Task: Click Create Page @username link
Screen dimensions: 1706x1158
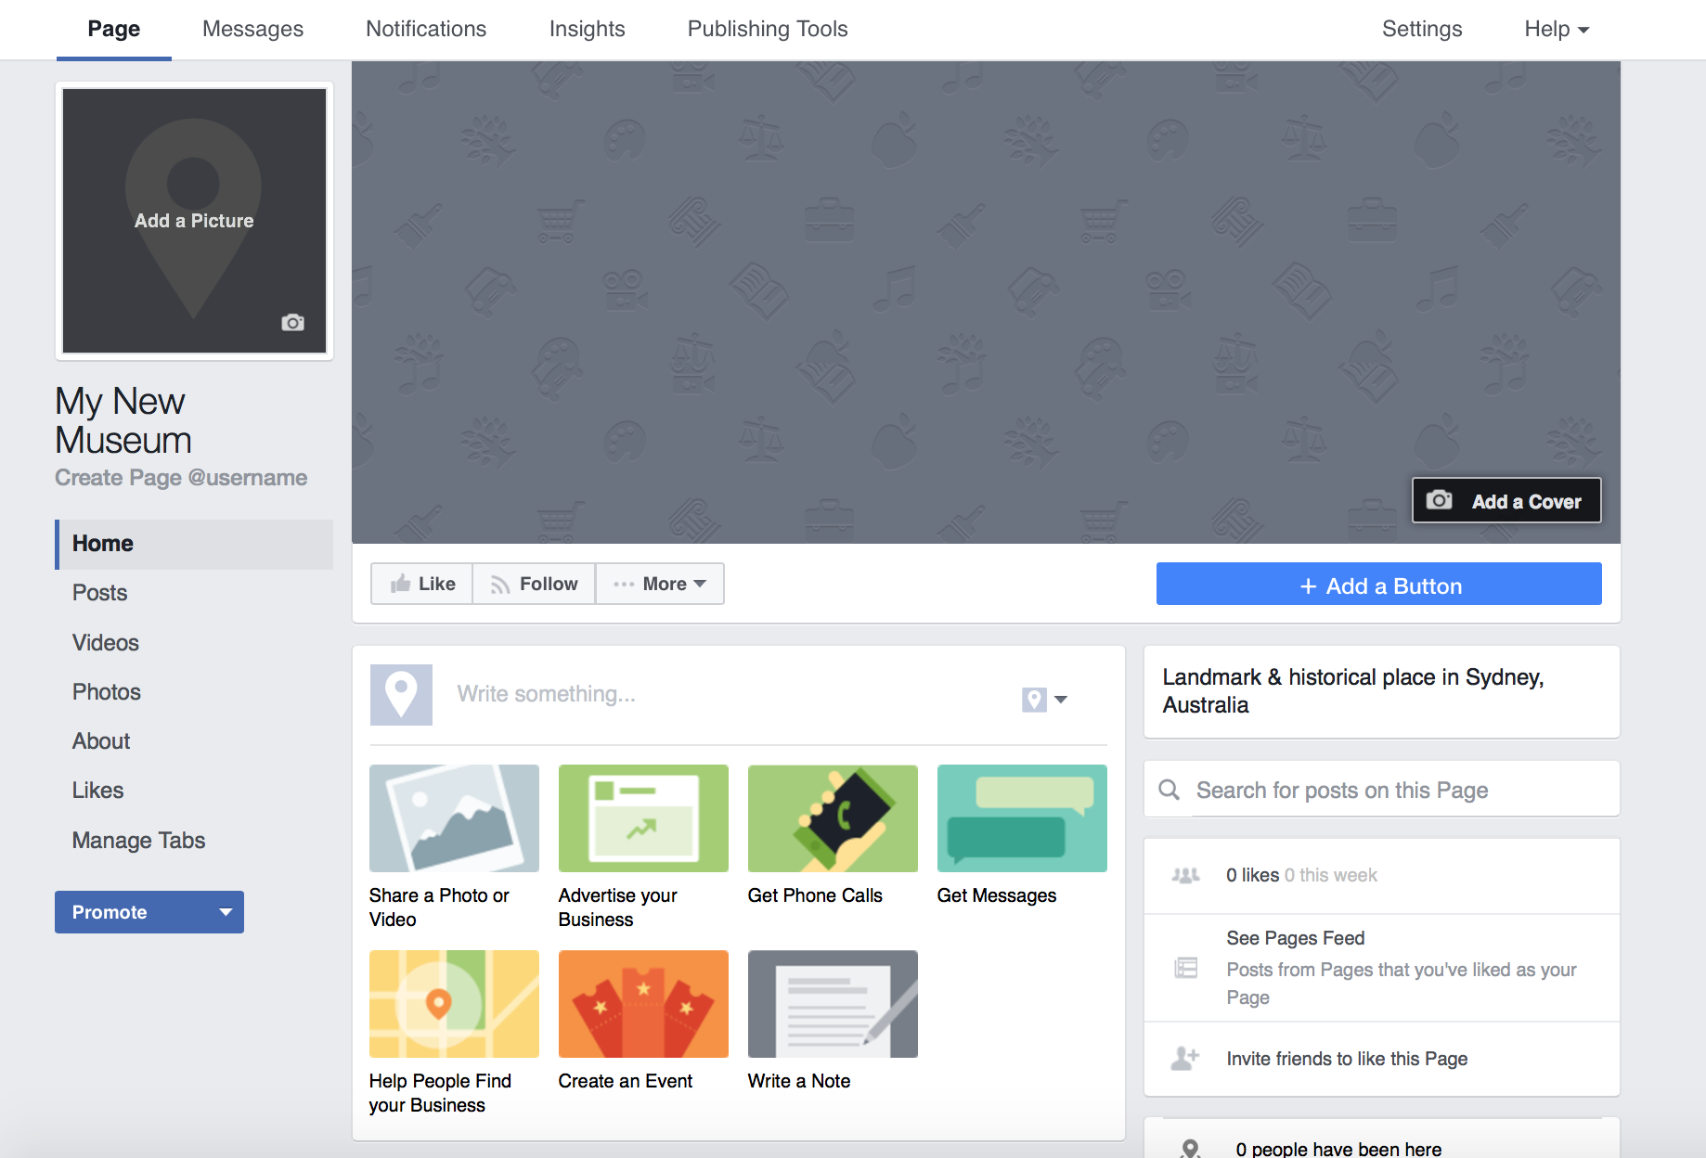Action: point(181,478)
